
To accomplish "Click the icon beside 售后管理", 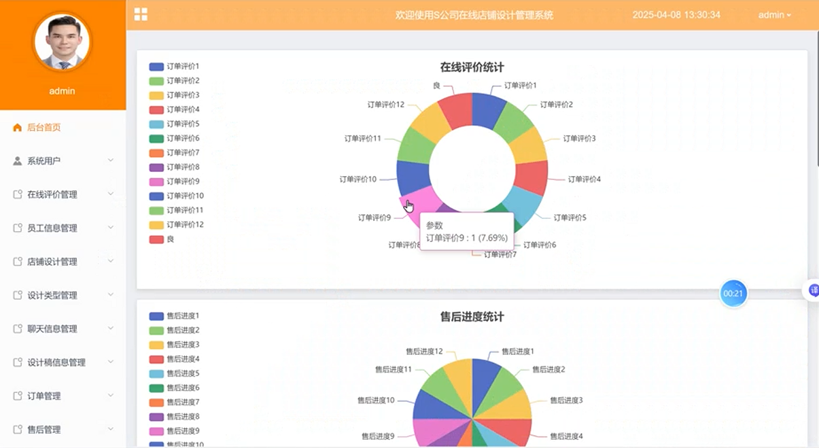I will point(18,430).
